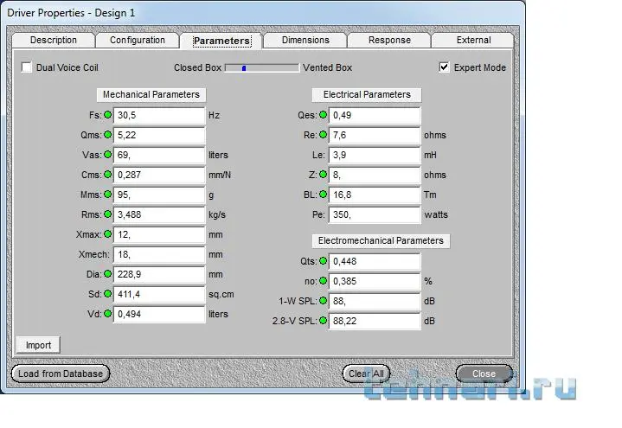Click the Qms field showing 5,22
This screenshot has height=428, width=622.
(159, 135)
